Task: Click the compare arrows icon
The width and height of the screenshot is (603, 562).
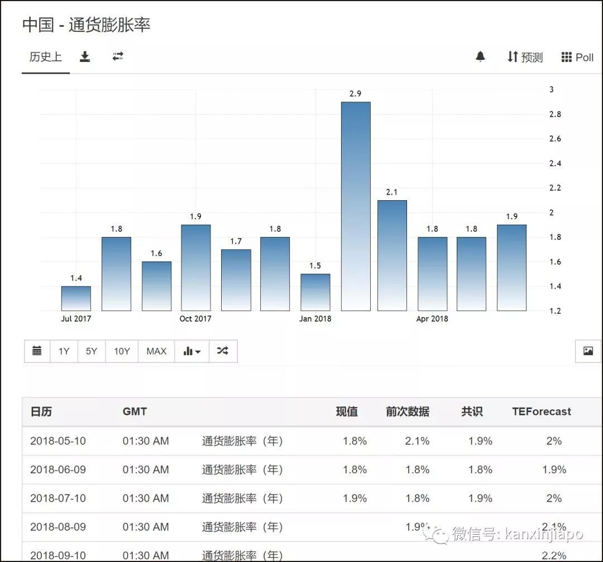Action: click(117, 57)
